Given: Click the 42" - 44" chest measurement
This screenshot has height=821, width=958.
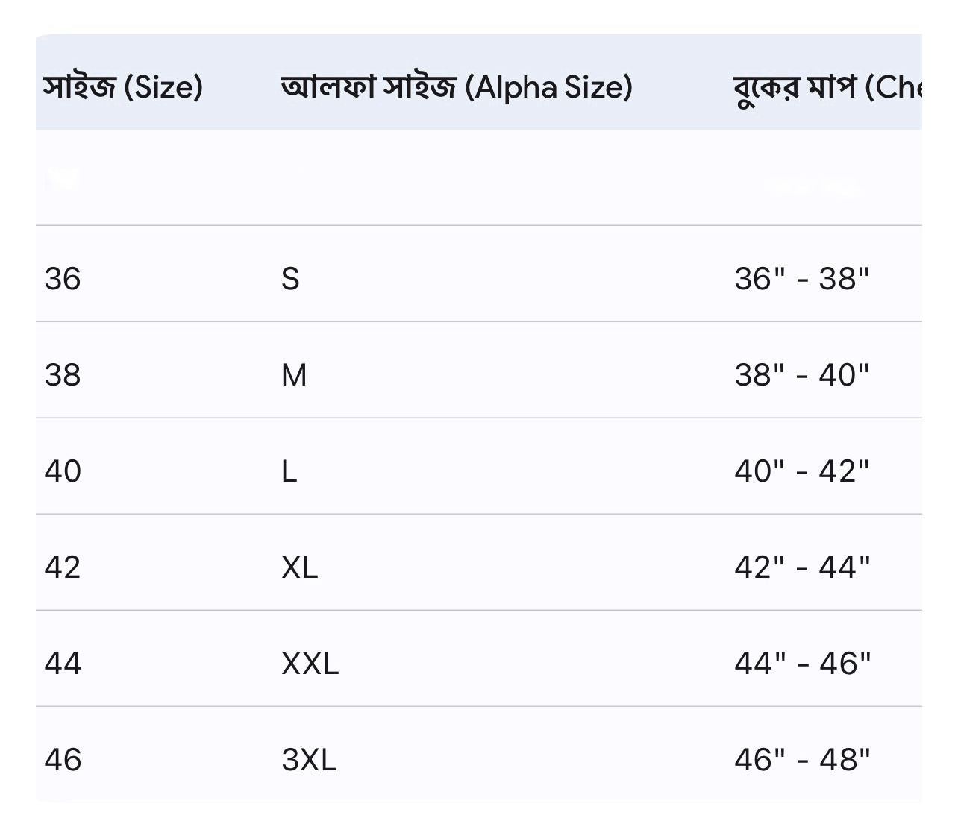Looking at the screenshot, I should point(802,567).
